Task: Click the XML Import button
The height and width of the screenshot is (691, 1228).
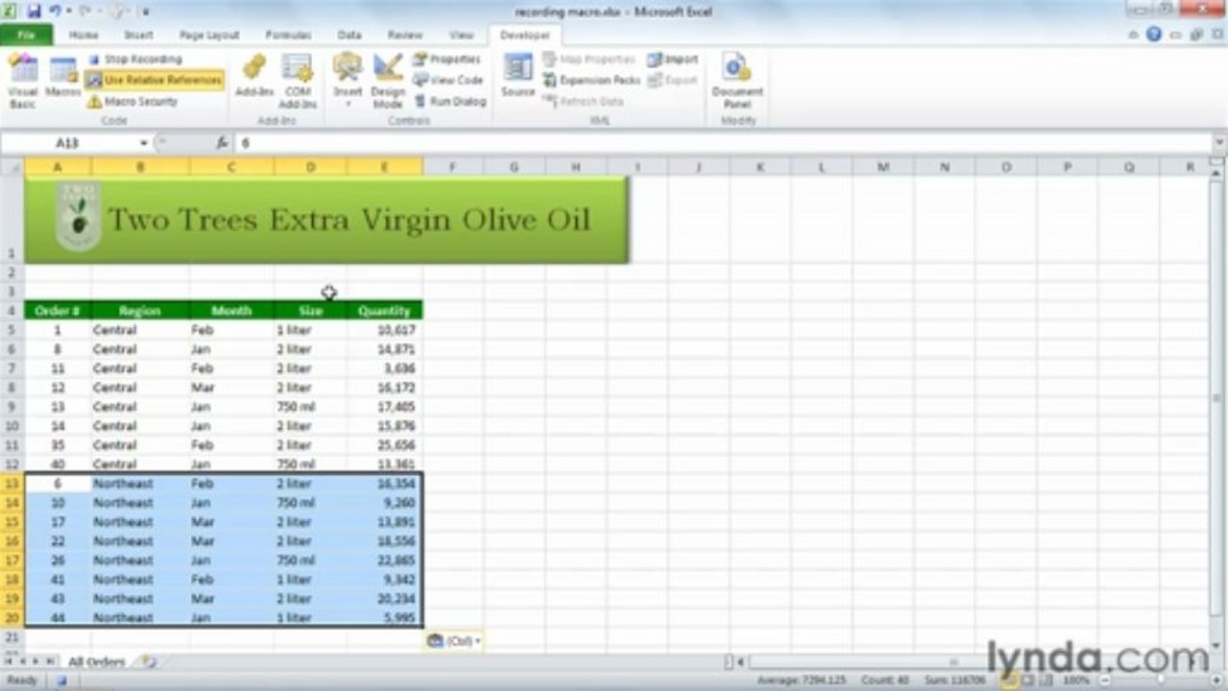Action: point(673,60)
